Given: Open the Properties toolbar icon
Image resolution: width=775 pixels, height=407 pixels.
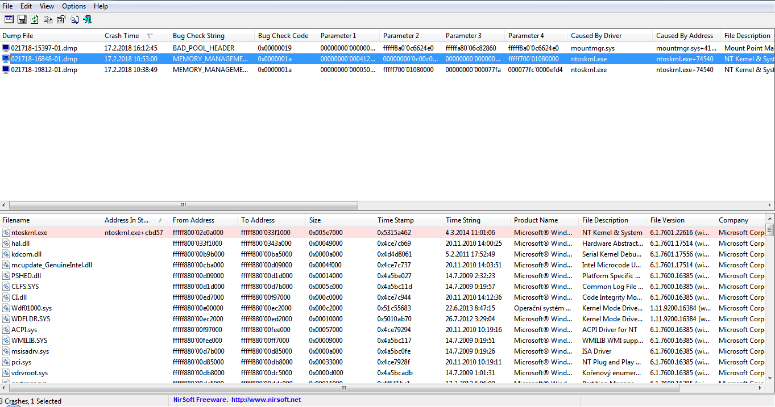Looking at the screenshot, I should click(61, 19).
